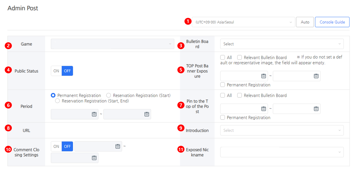Turn Public Status ON
The height and width of the screenshot is (176, 355).
pyautogui.click(x=56, y=71)
